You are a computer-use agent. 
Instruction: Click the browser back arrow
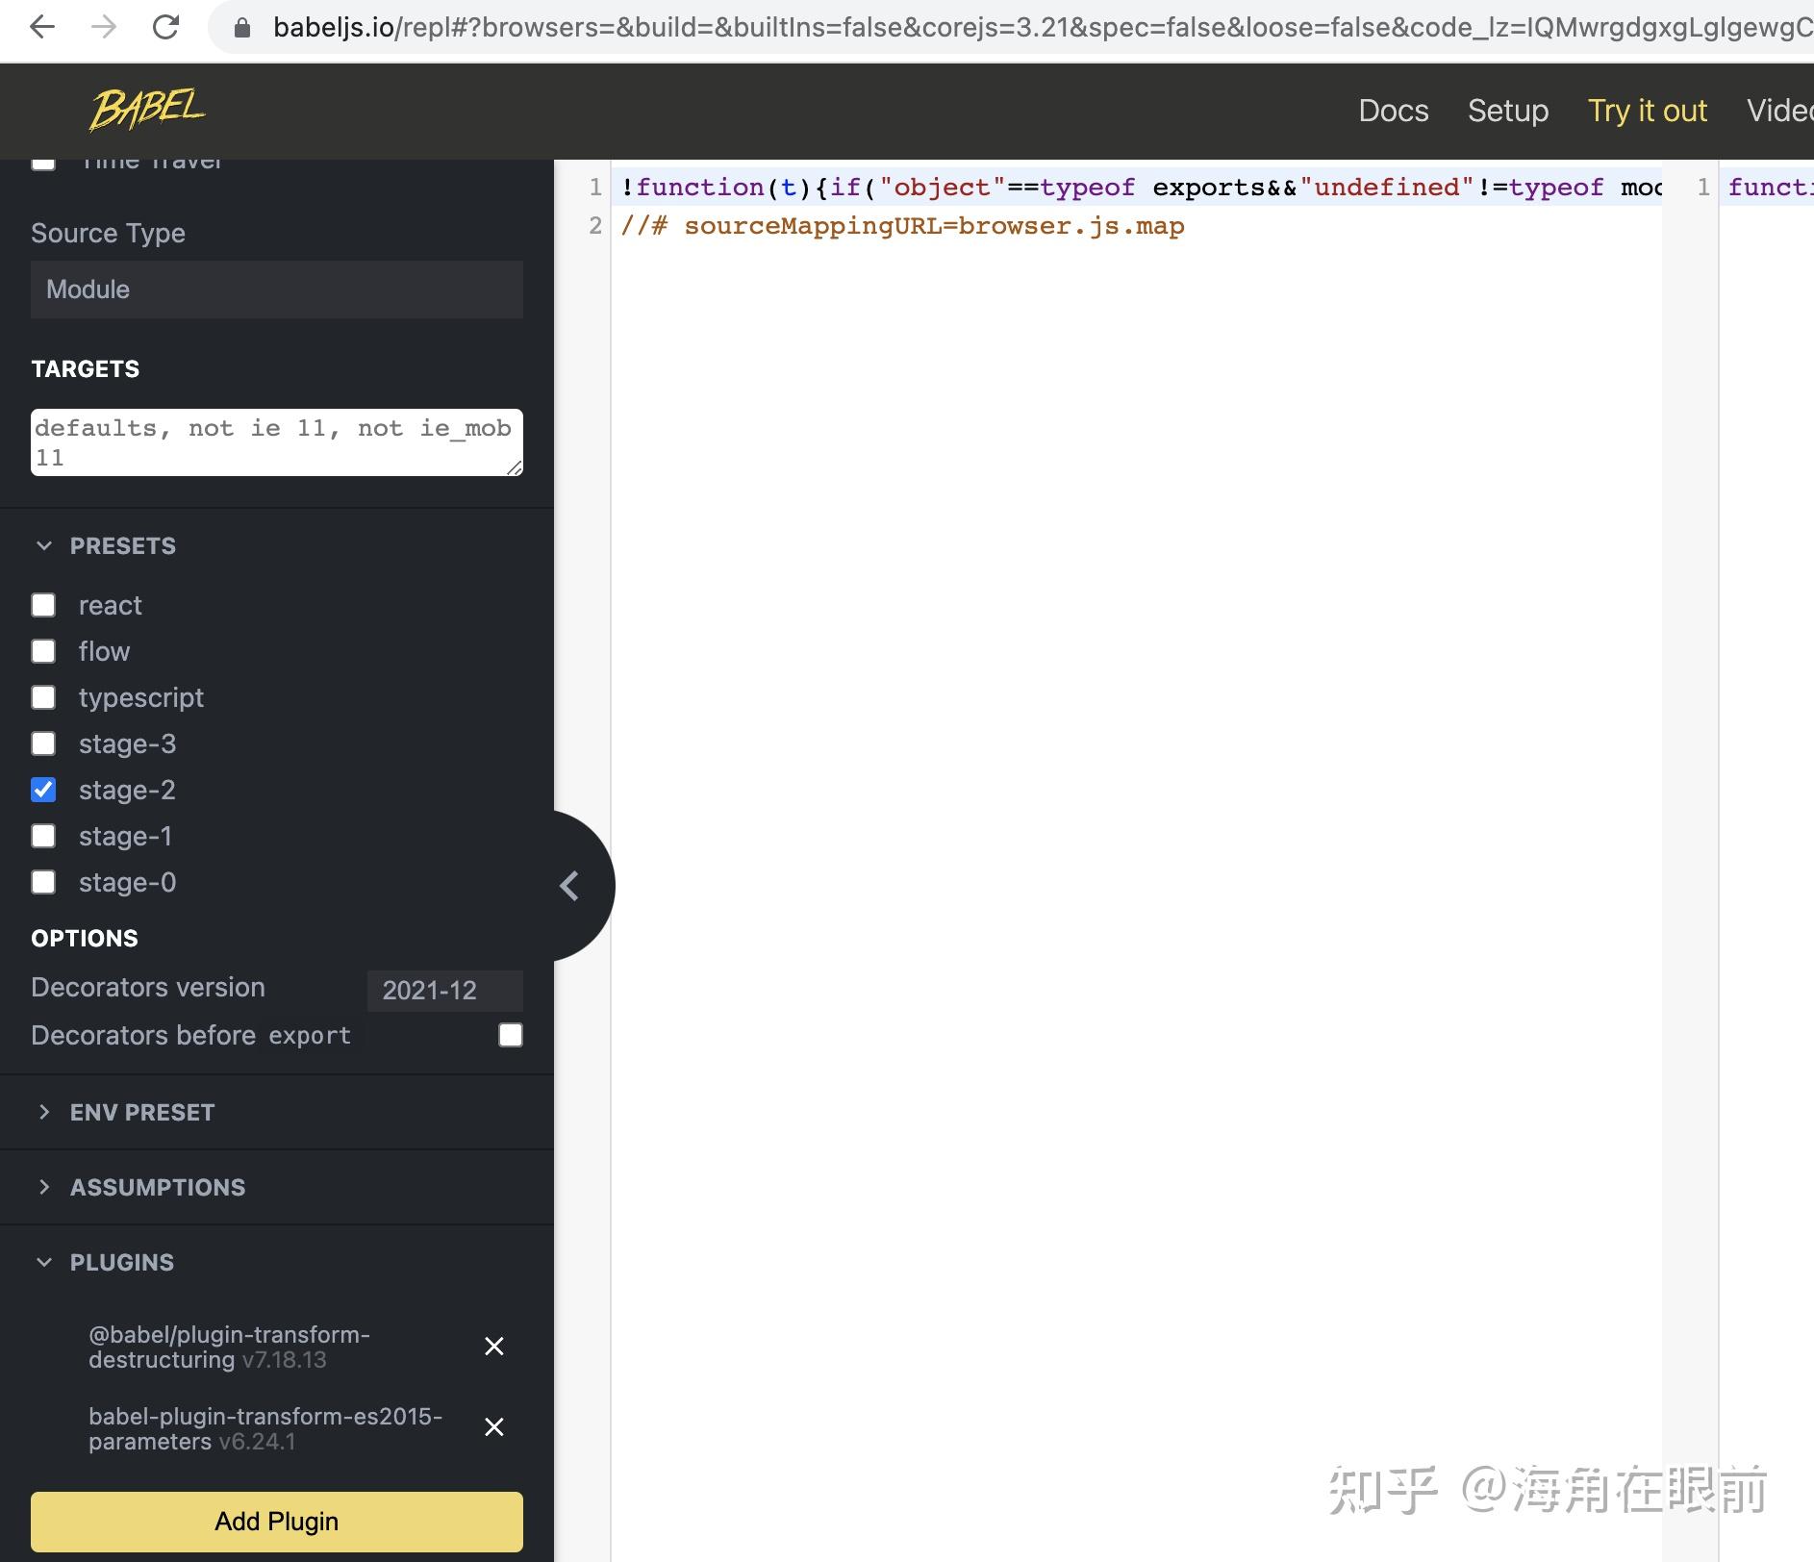41,28
